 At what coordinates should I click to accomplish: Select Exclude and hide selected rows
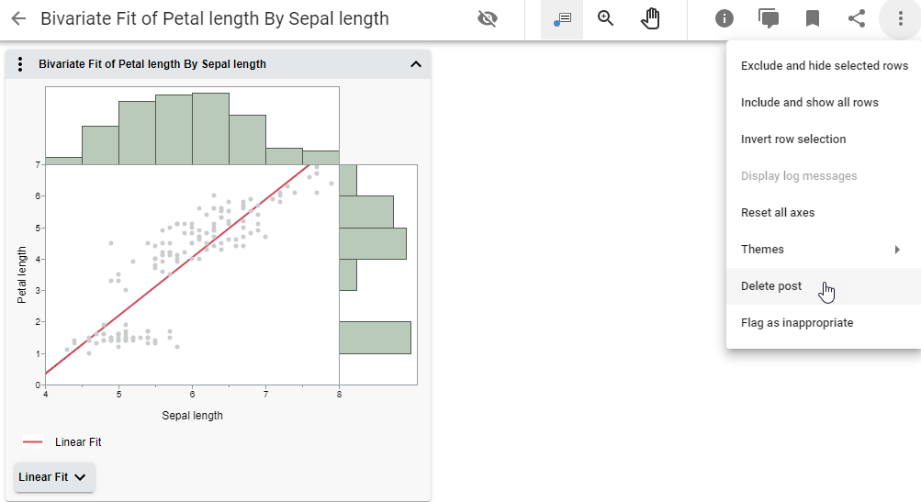[824, 66]
